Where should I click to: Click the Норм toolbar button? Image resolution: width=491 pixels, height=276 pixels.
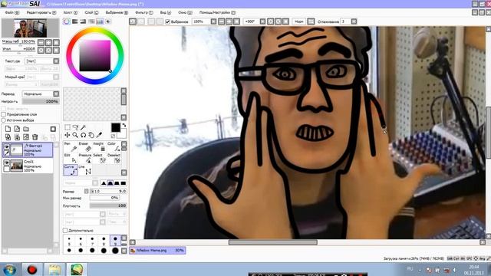[299, 21]
